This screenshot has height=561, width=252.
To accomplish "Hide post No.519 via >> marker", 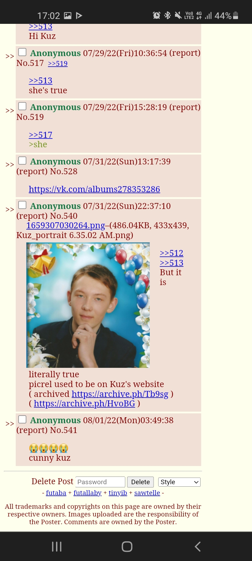I will click(10, 110).
